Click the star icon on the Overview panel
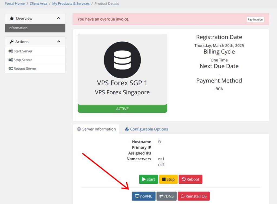Image resolution: width=277 pixels, height=204 pixels. (11, 18)
